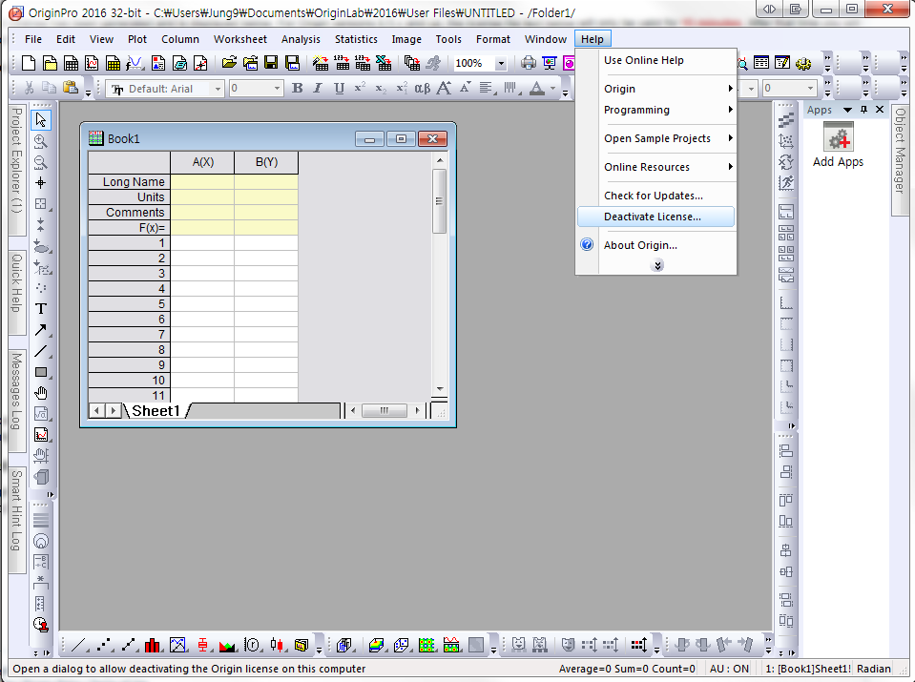915x682 pixels.
Task: Click the Save Project floppy icon
Action: [271, 63]
